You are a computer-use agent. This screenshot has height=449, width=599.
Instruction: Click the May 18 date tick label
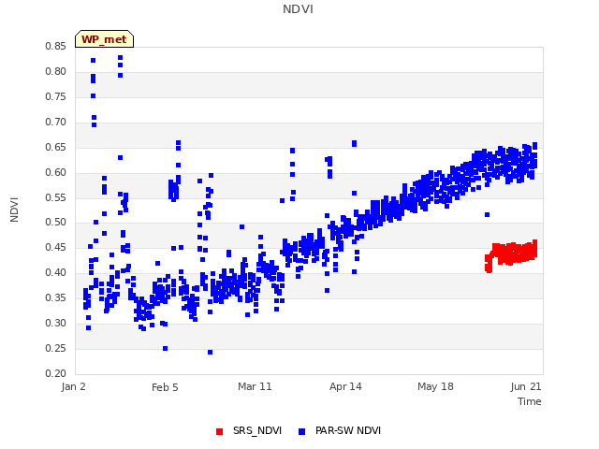pos(435,386)
